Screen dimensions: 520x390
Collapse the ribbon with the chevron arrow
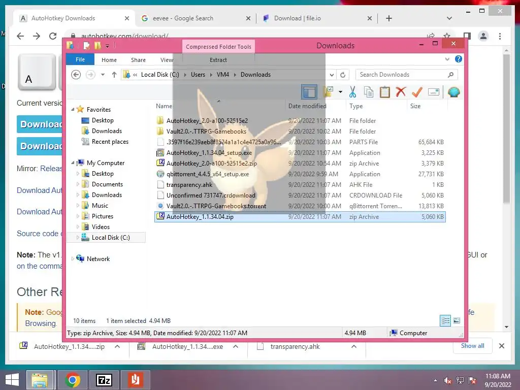click(447, 59)
